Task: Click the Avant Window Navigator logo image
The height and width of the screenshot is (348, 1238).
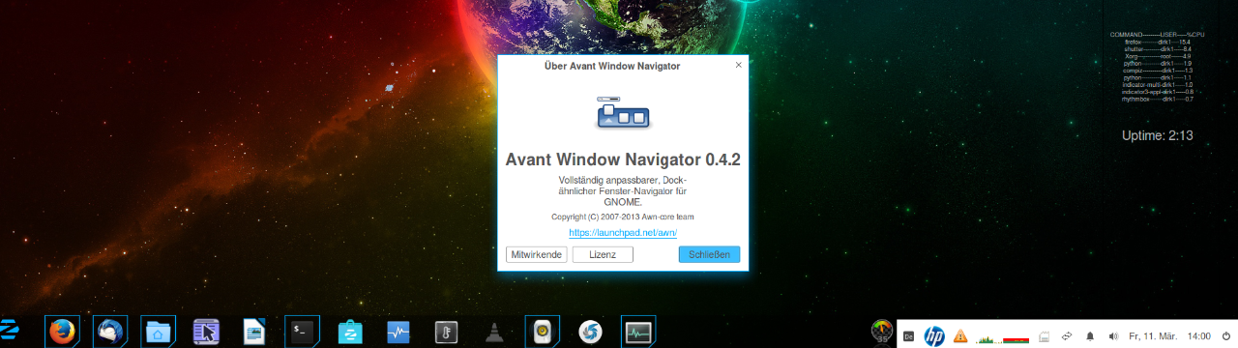Action: (x=623, y=112)
